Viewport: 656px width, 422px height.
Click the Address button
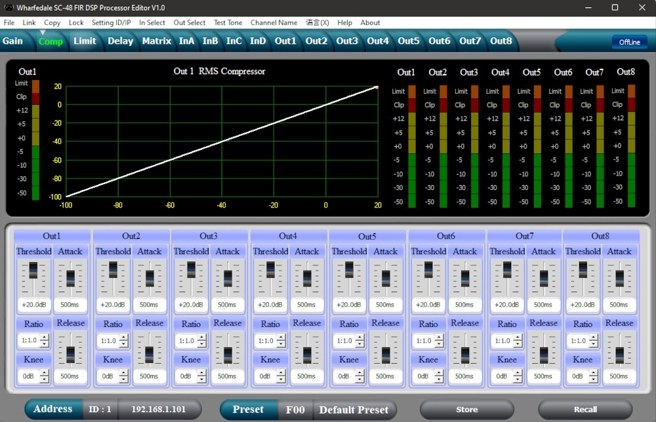pyautogui.click(x=52, y=409)
